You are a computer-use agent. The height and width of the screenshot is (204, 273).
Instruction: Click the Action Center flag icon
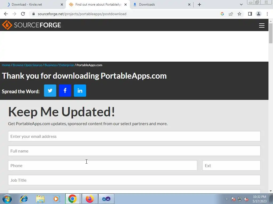coord(233,199)
